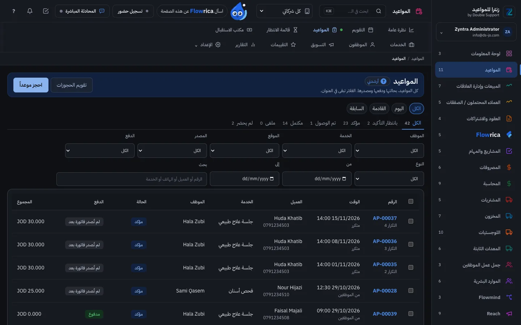
Task: Select the checkbox for appointment AP-00028
Action: (x=411, y=291)
